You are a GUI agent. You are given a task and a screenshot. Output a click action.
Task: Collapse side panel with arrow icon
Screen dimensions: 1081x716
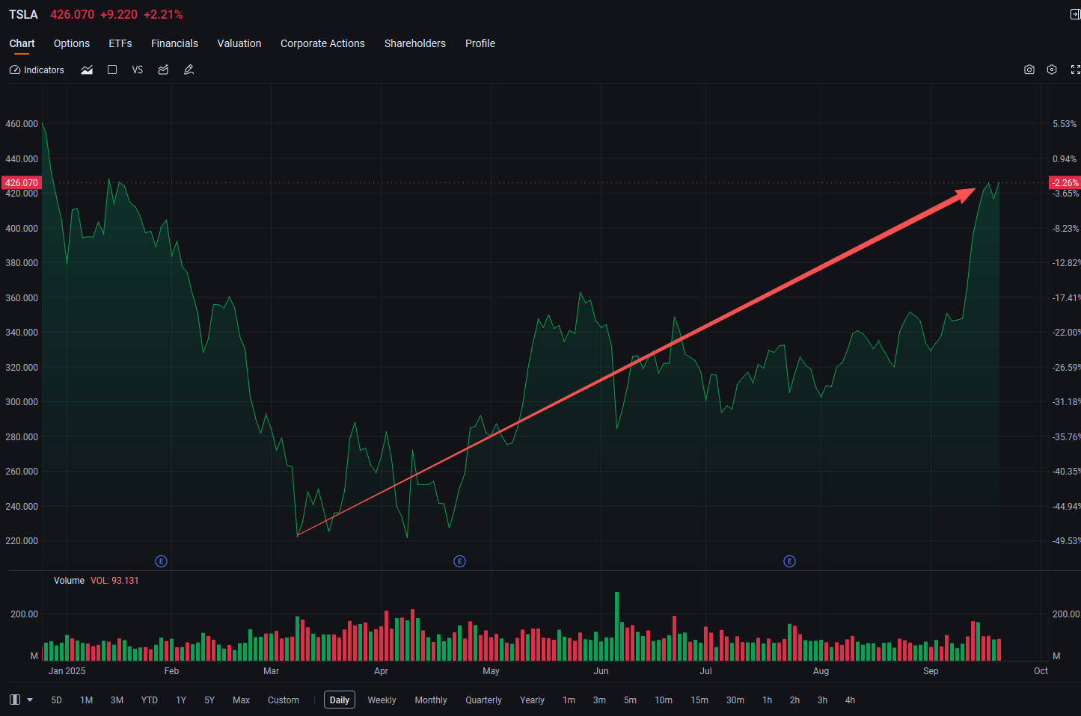[1075, 14]
